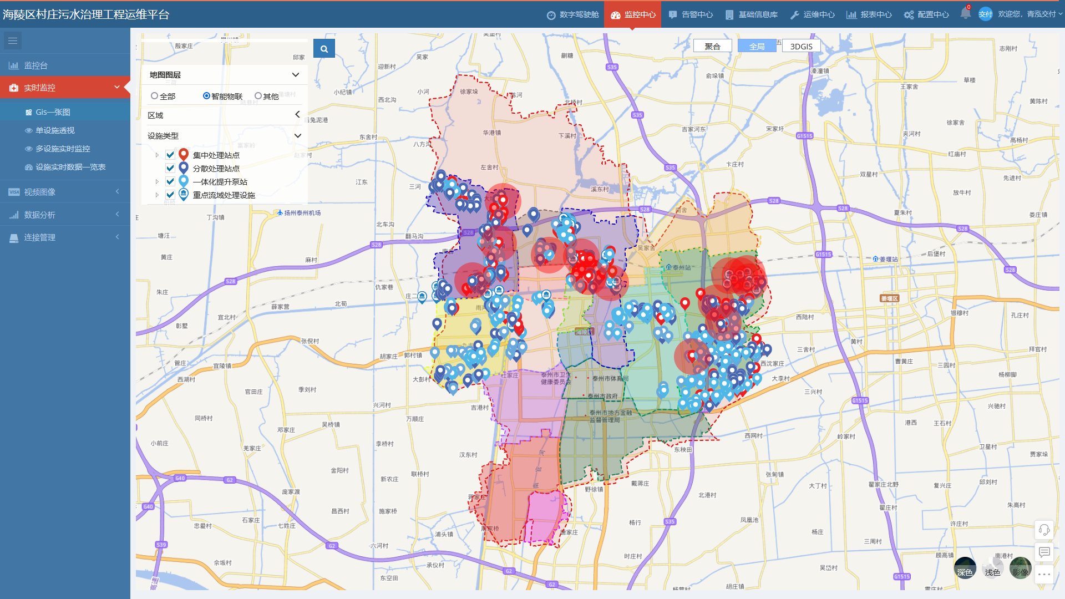Click the user avatar 交付 icon
Viewport: 1065px width, 599px height.
coord(985,14)
